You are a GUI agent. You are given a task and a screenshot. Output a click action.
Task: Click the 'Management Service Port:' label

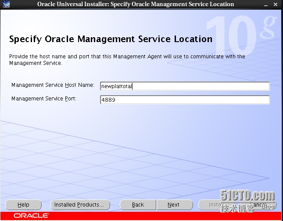44,99
